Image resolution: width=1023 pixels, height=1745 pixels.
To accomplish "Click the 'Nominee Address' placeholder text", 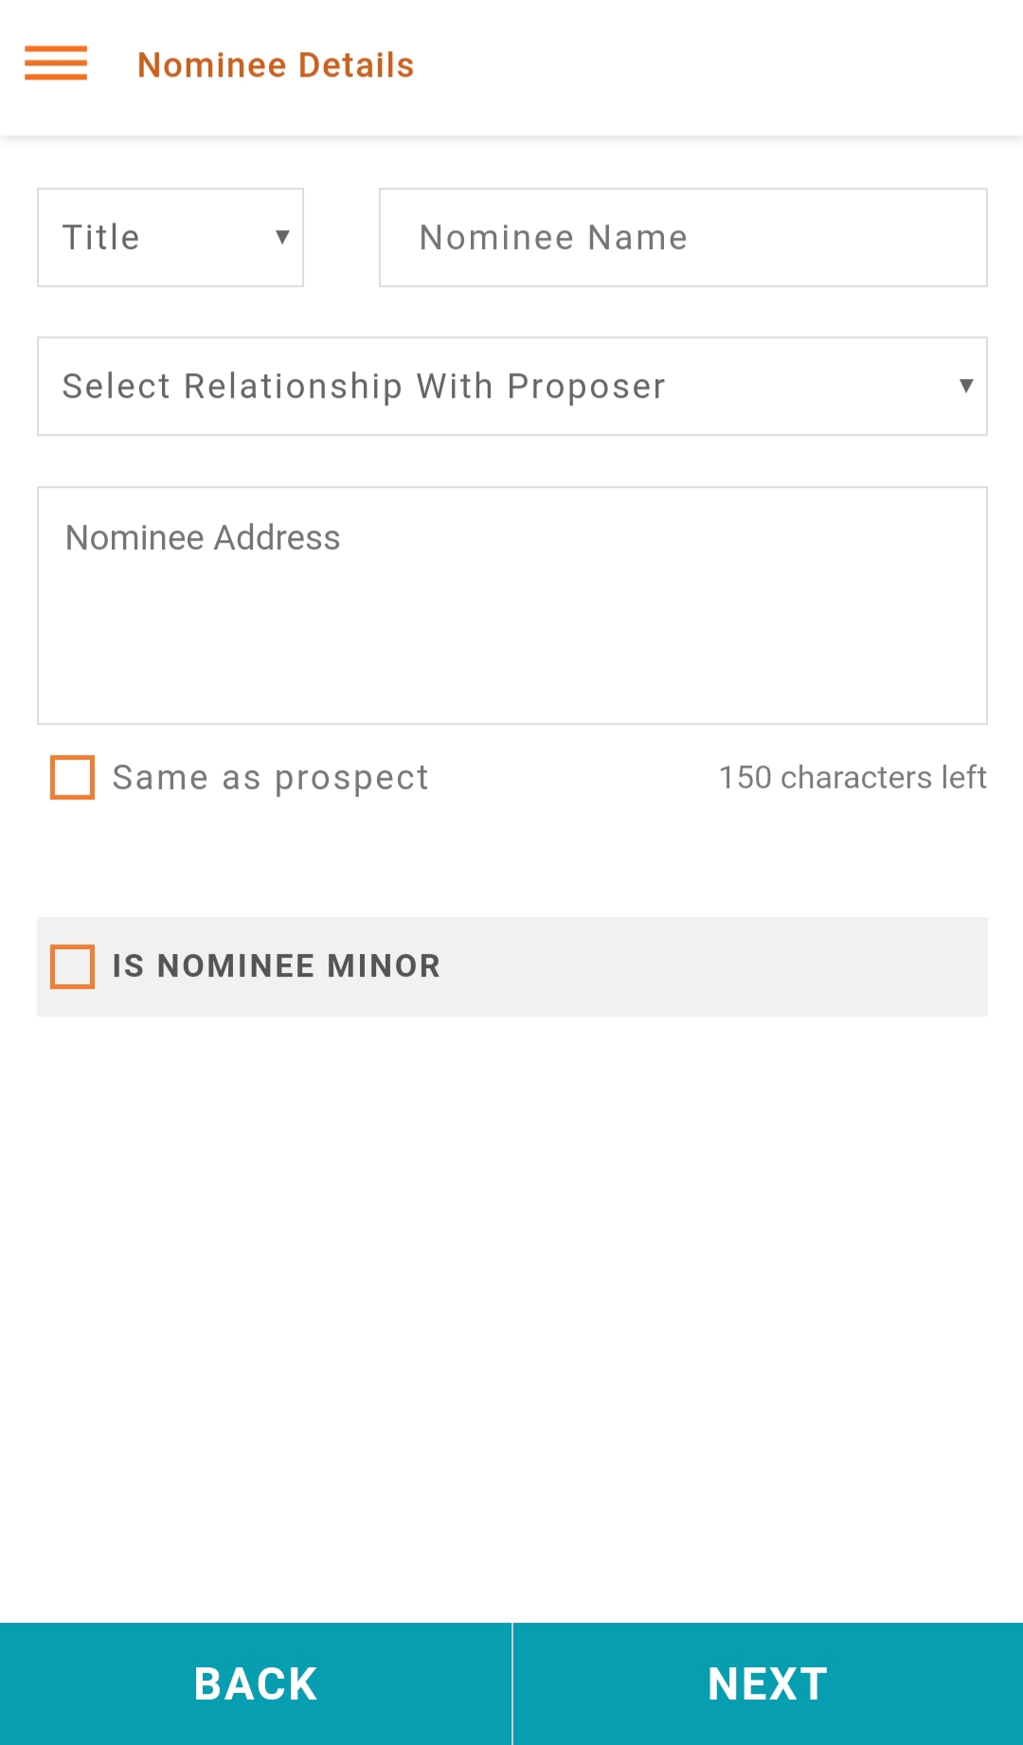I will click(x=203, y=538).
